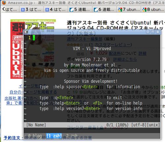The image size is (165, 142).
Task: Open the 1 カスタマーレビュー link
Action: click(111, 44)
